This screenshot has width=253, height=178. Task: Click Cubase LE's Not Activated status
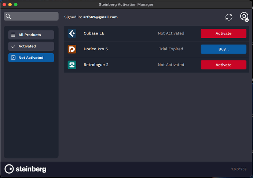[x=171, y=33]
